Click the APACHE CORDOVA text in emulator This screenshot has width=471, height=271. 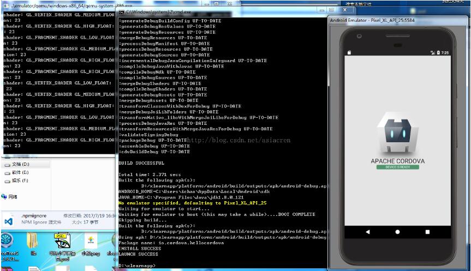click(x=398, y=161)
